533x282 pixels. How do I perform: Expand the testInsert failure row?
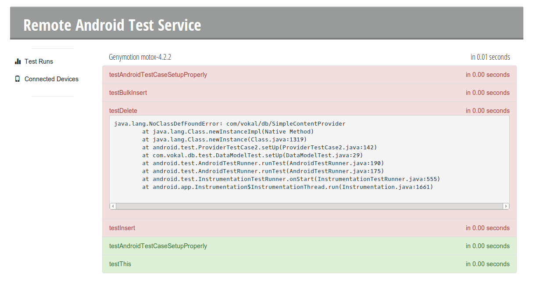click(x=122, y=228)
